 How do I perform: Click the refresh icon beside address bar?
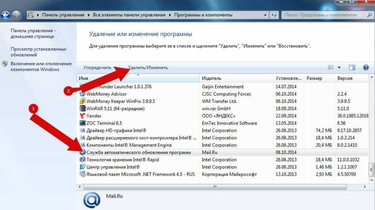[274, 15]
